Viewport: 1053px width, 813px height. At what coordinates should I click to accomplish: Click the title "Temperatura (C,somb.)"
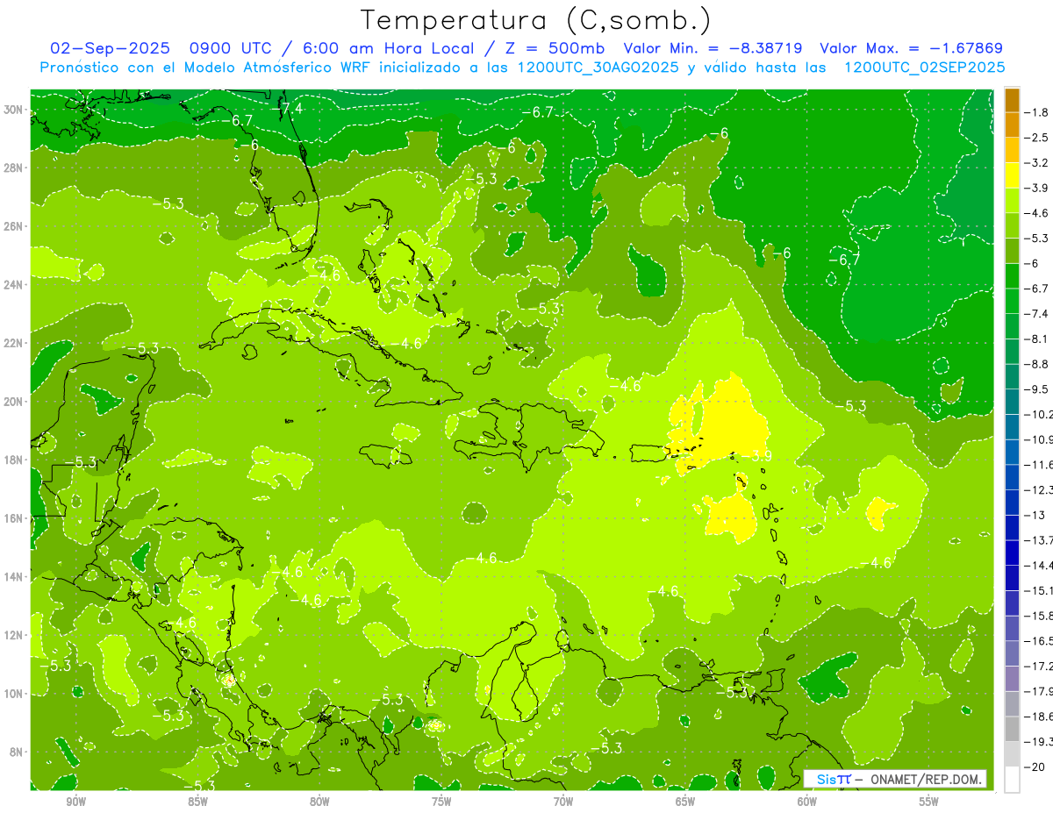click(x=536, y=19)
